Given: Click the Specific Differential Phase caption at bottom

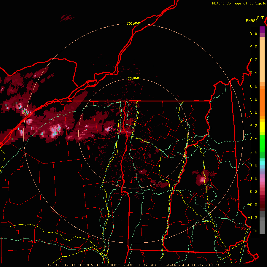Looking at the screenshot, I should pos(133,265).
